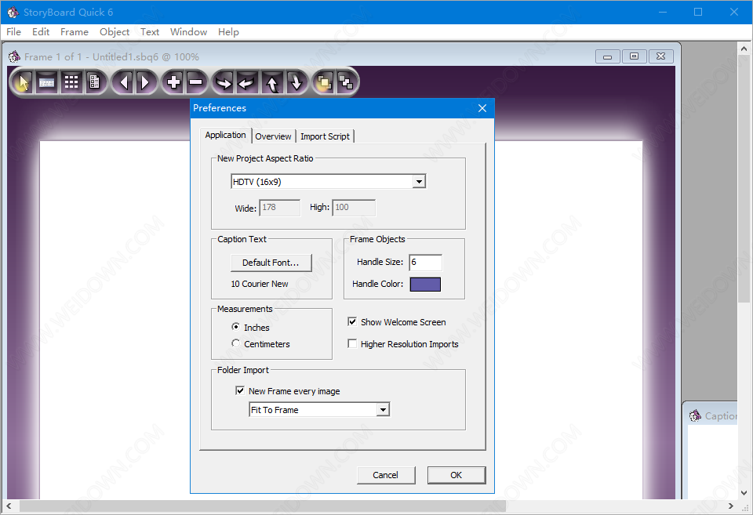Enable Higher Resolution Imports
753x515 pixels.
353,344
